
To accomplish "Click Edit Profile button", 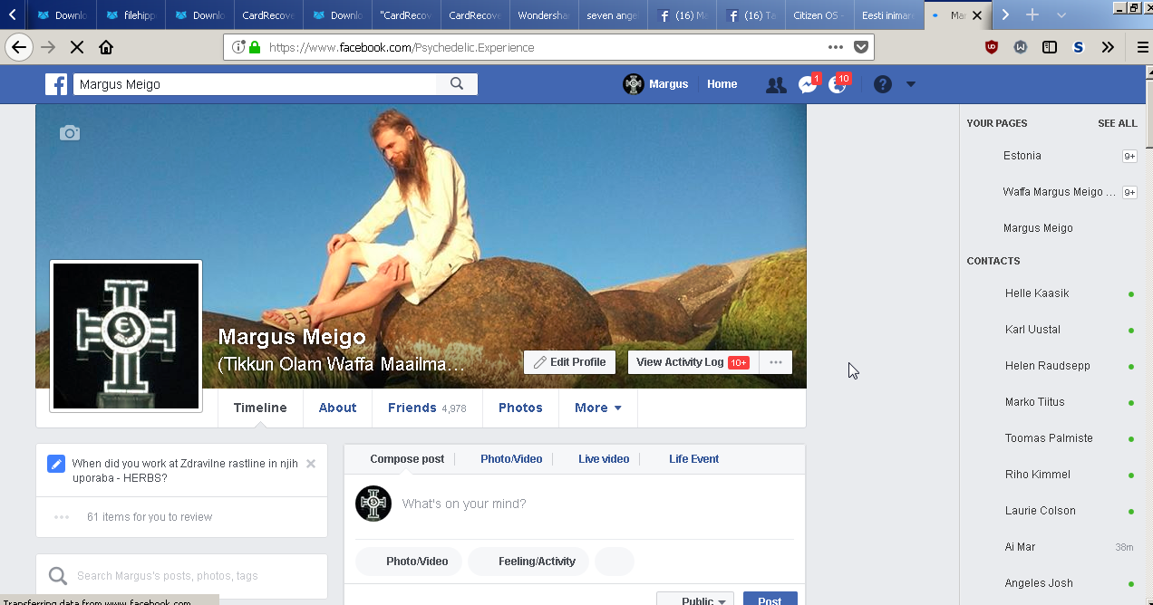I will click(x=570, y=362).
